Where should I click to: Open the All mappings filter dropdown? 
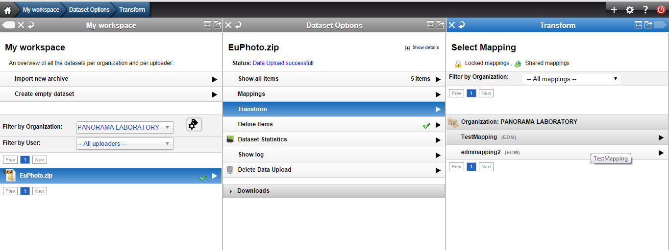571,79
